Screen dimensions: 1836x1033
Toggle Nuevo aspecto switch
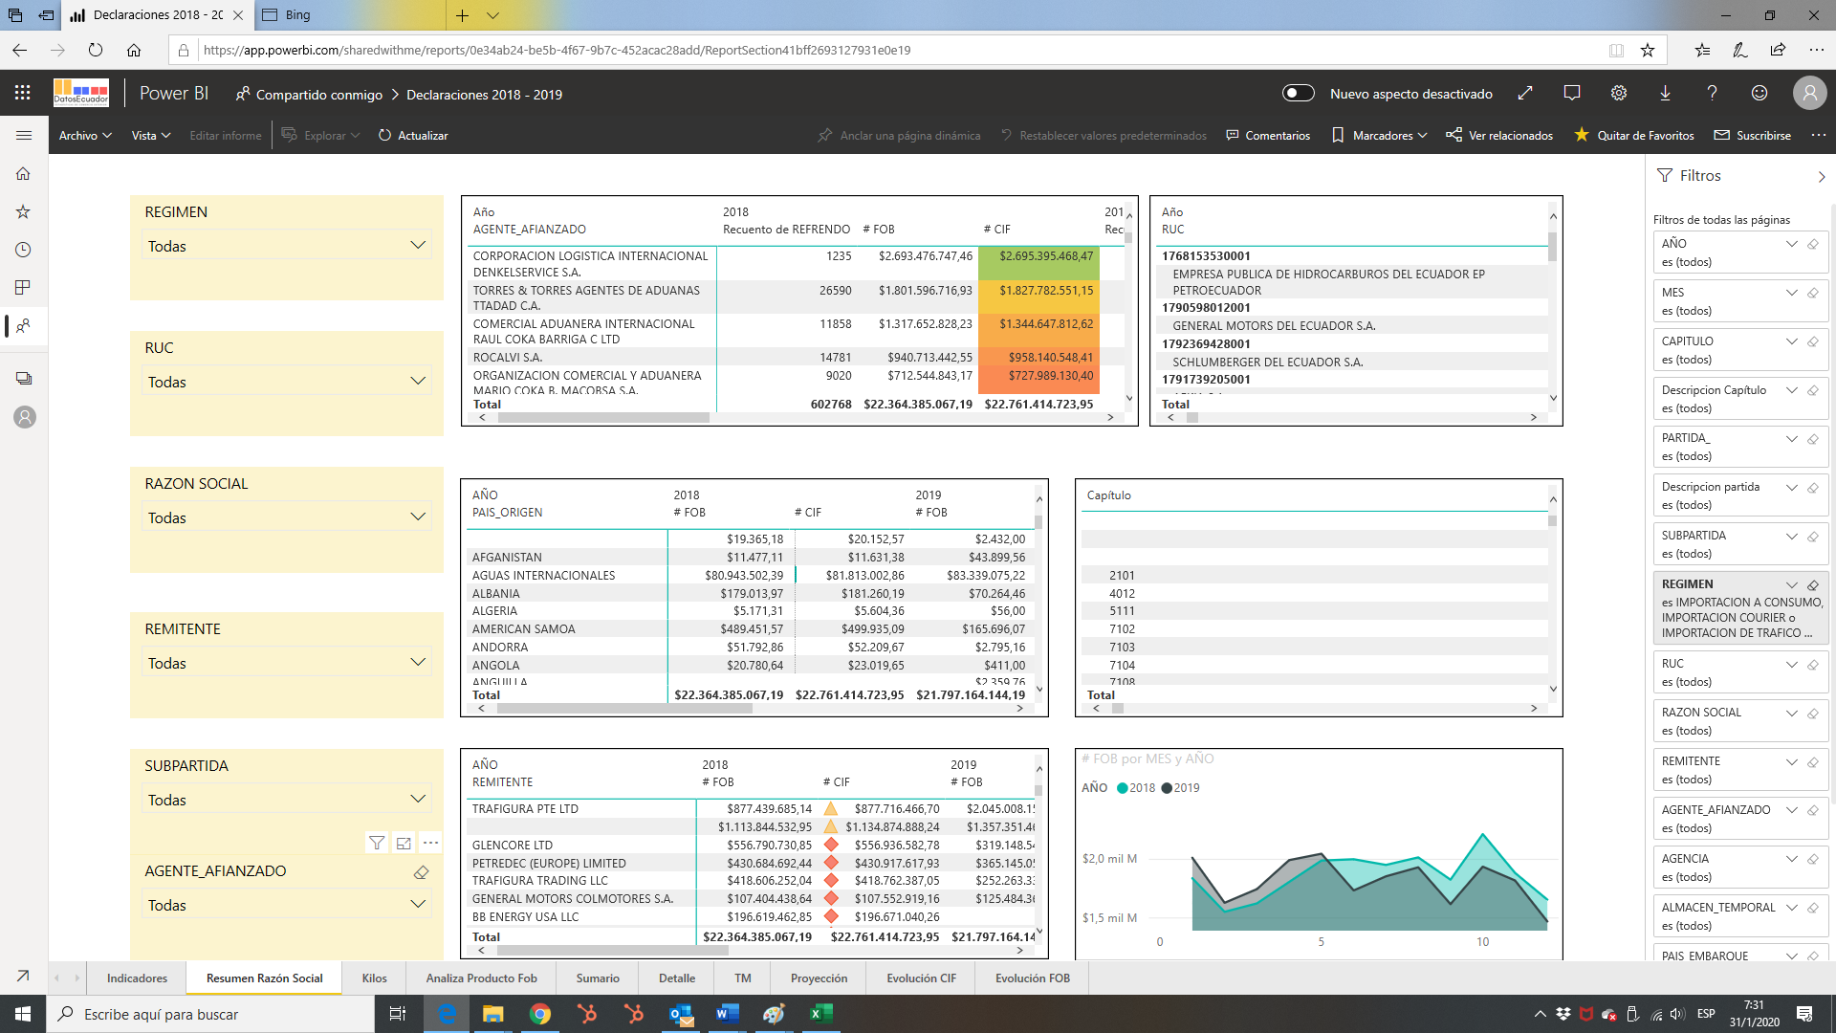click(1299, 93)
